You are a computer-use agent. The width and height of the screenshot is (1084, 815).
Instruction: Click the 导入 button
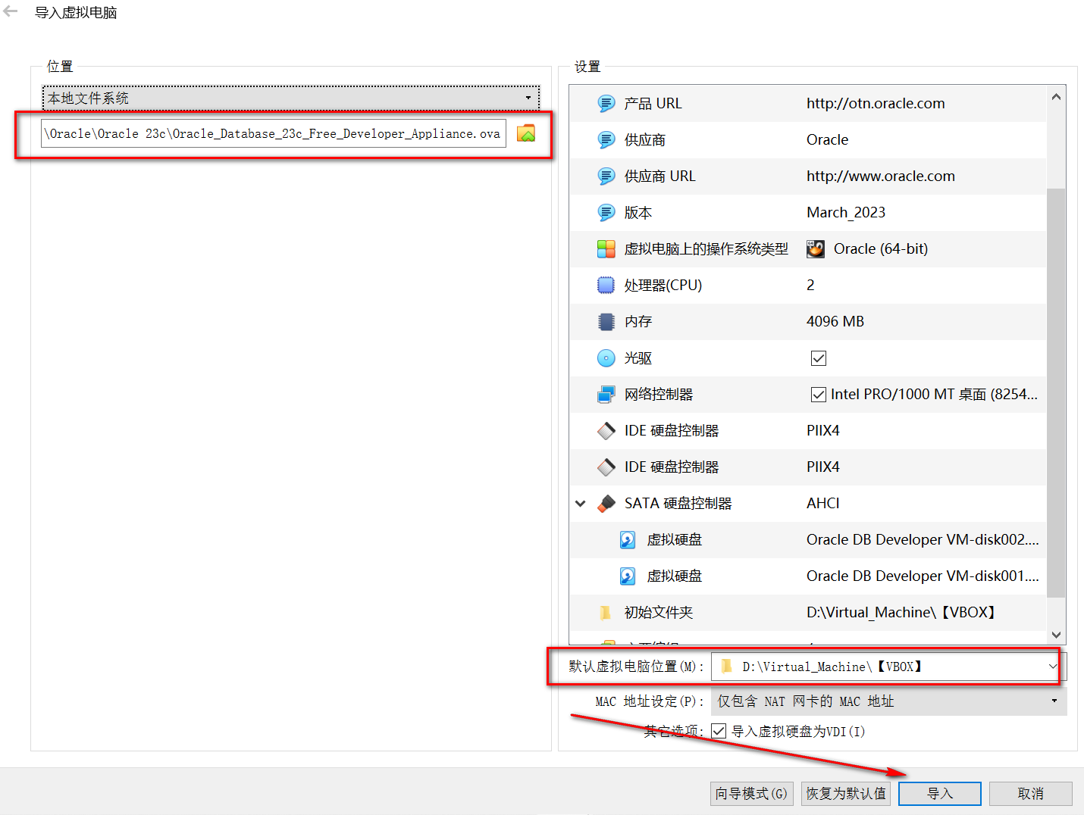tap(940, 794)
